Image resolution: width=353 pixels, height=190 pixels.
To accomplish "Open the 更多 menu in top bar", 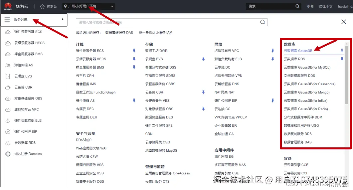I will click(310, 7).
